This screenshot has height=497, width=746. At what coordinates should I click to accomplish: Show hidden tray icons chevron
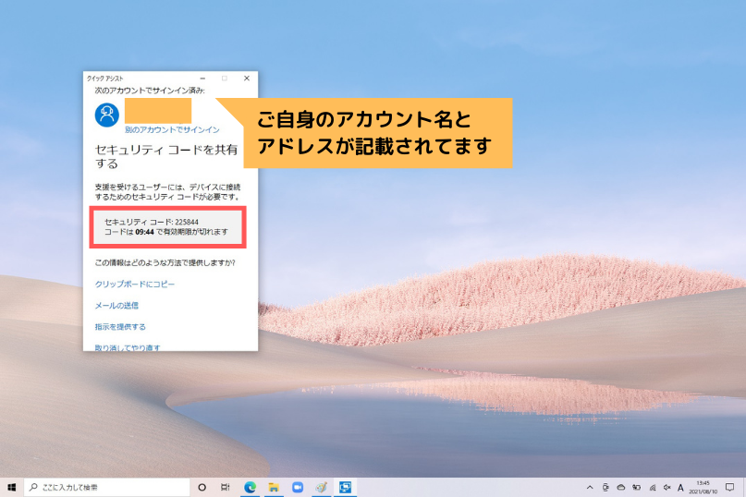pos(590,488)
